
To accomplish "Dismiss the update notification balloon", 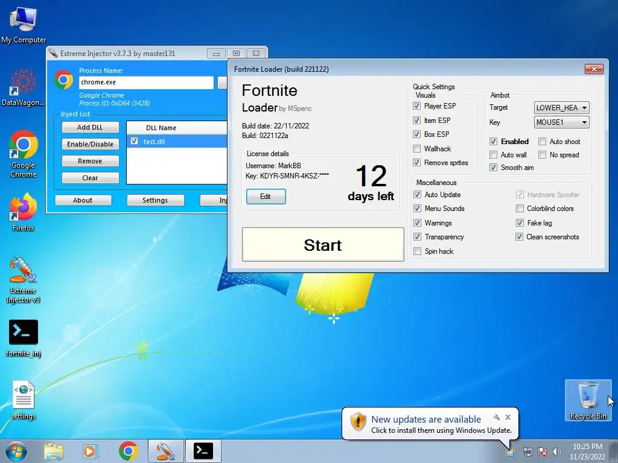I will [x=508, y=417].
